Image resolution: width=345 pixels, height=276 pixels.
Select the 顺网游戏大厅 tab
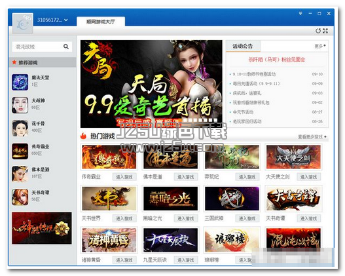click(x=101, y=22)
